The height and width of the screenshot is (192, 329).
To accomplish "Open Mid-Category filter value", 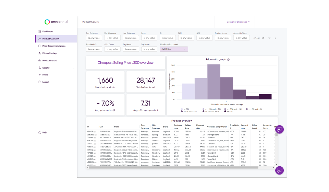I will click(x=112, y=38).
